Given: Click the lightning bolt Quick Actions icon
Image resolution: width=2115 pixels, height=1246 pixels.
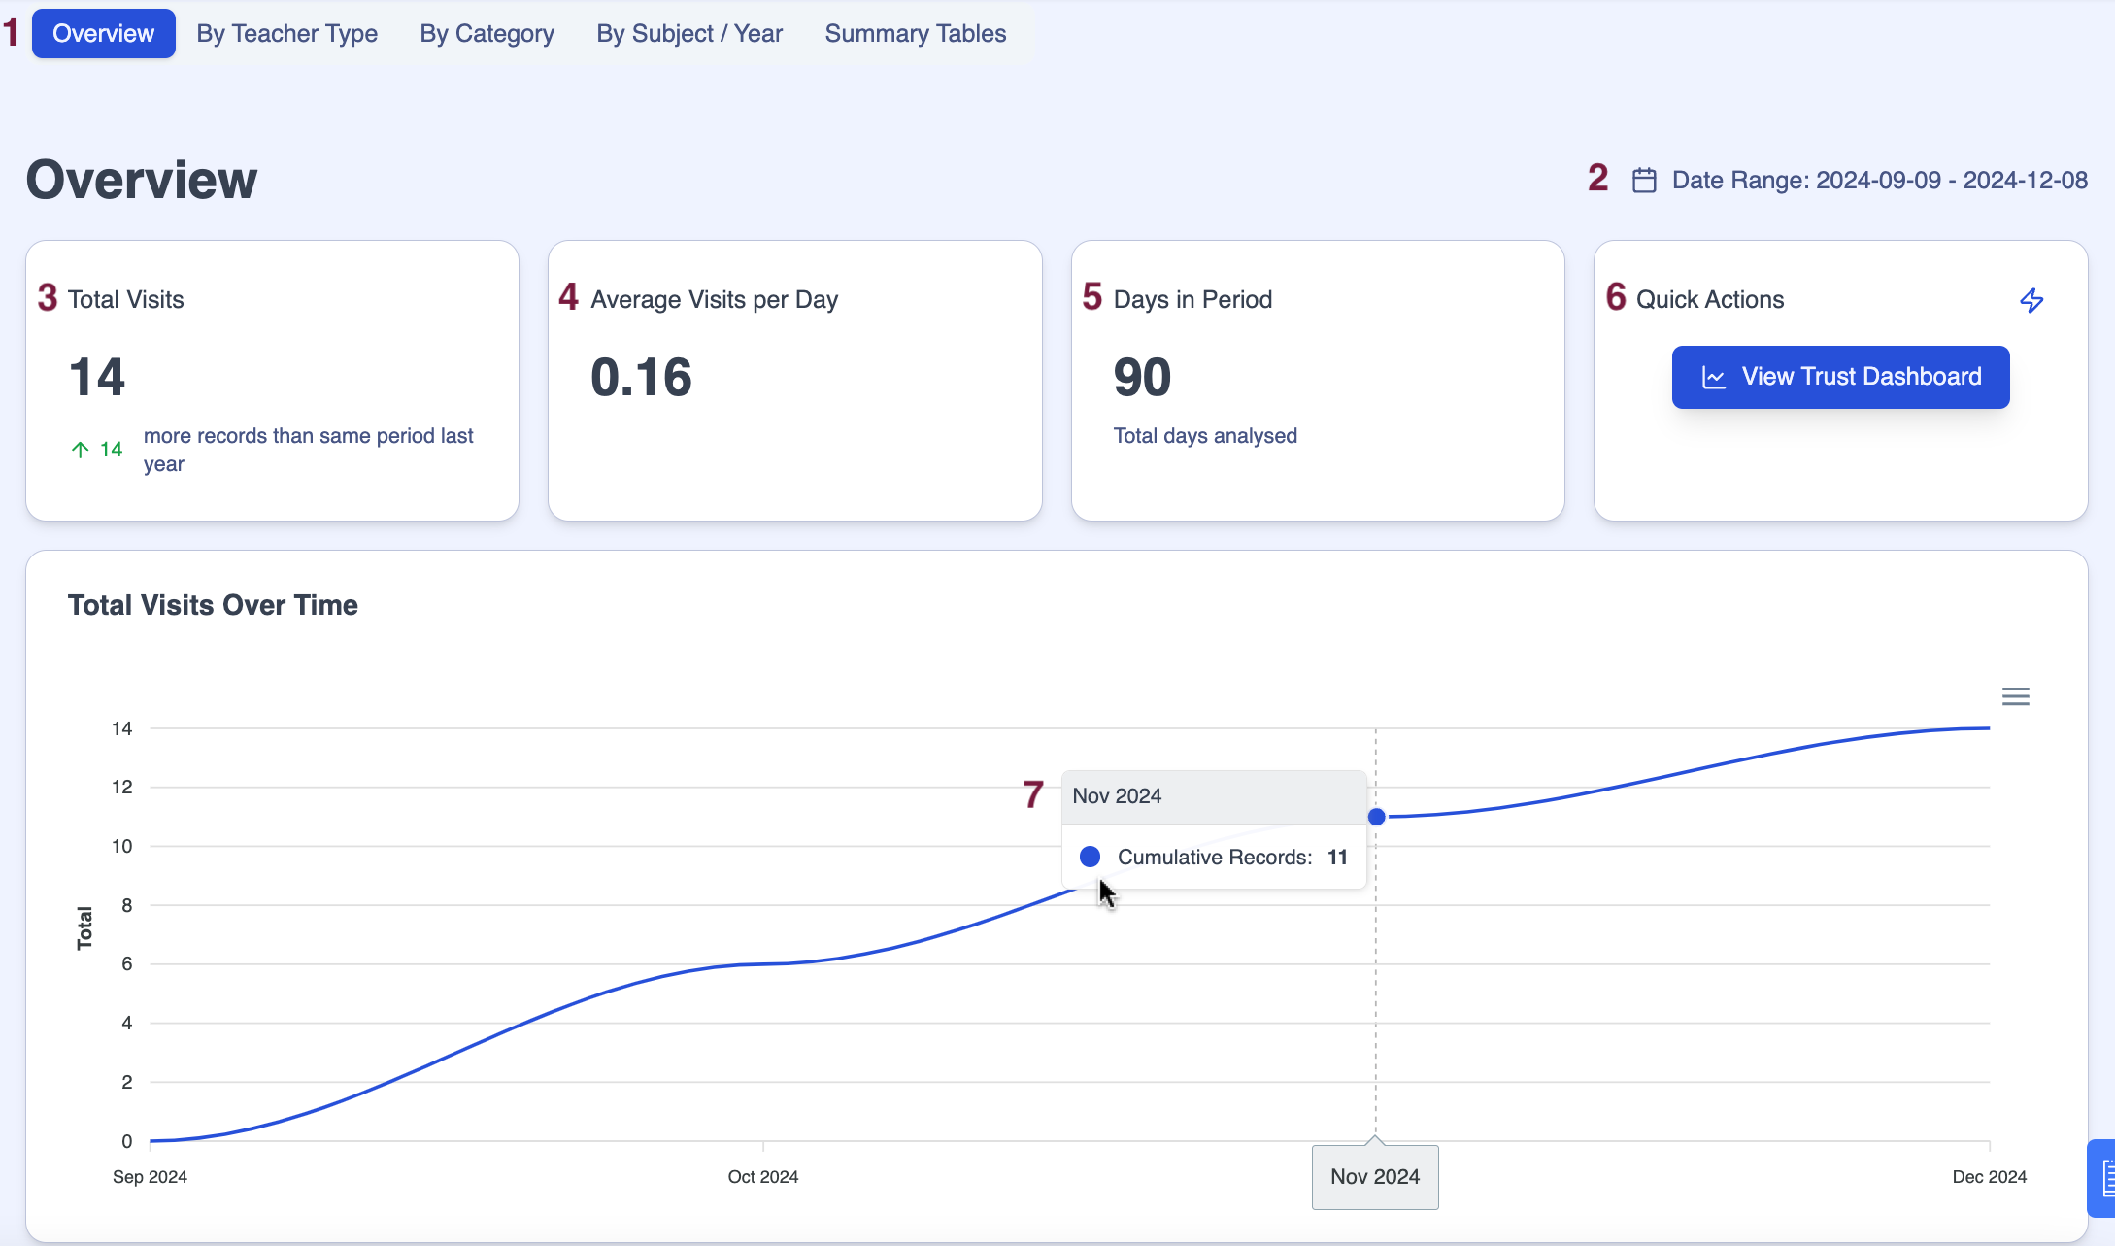Looking at the screenshot, I should [2031, 300].
